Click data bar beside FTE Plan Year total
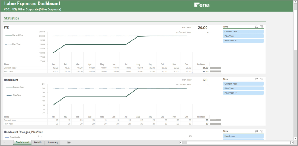The image size is (298, 146). (x=215, y=72)
